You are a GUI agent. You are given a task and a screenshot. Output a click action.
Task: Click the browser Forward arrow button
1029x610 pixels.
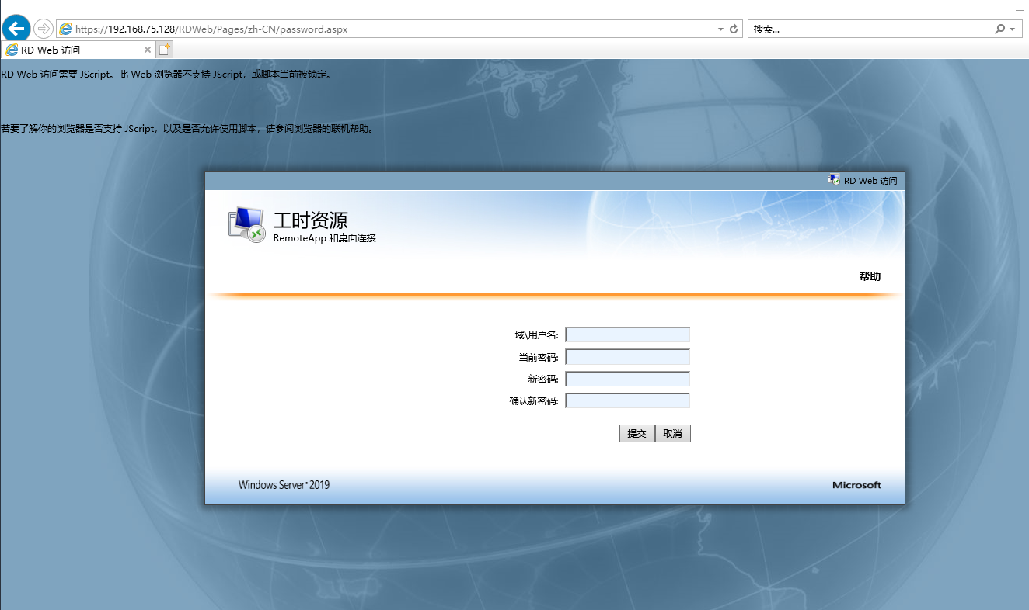[x=44, y=29]
